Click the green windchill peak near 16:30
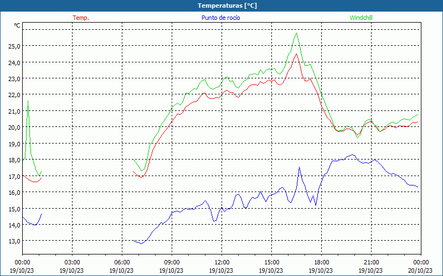The width and height of the screenshot is (443, 276). [x=296, y=33]
